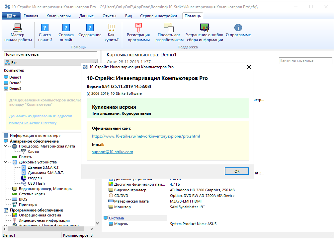Click the Найти на странице search box

point(305,61)
